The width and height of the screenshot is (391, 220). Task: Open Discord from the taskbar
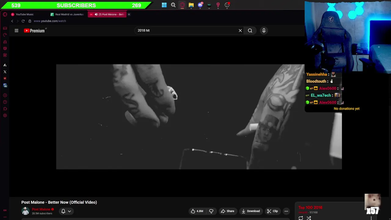(200, 5)
